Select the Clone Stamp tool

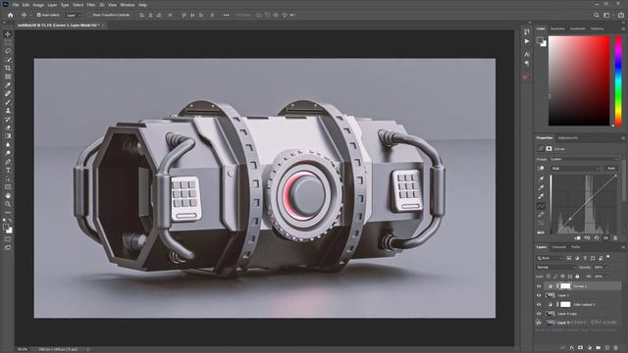(x=8, y=111)
